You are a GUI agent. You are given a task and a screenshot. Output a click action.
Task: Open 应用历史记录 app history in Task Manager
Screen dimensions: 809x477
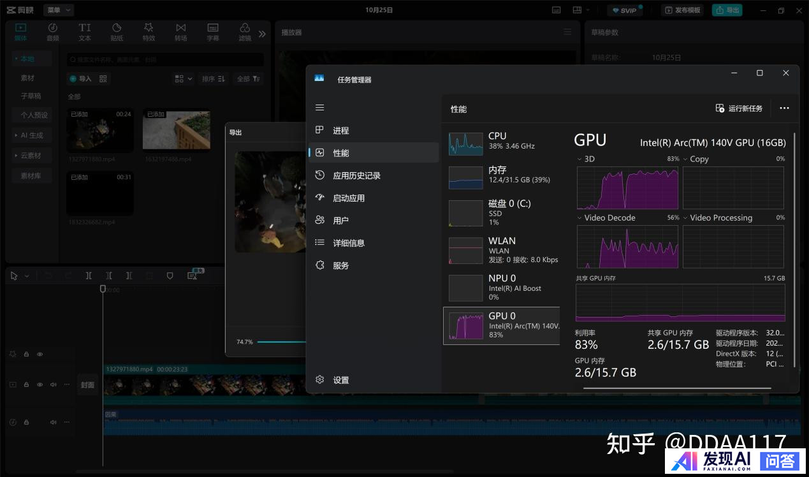[x=374, y=175]
